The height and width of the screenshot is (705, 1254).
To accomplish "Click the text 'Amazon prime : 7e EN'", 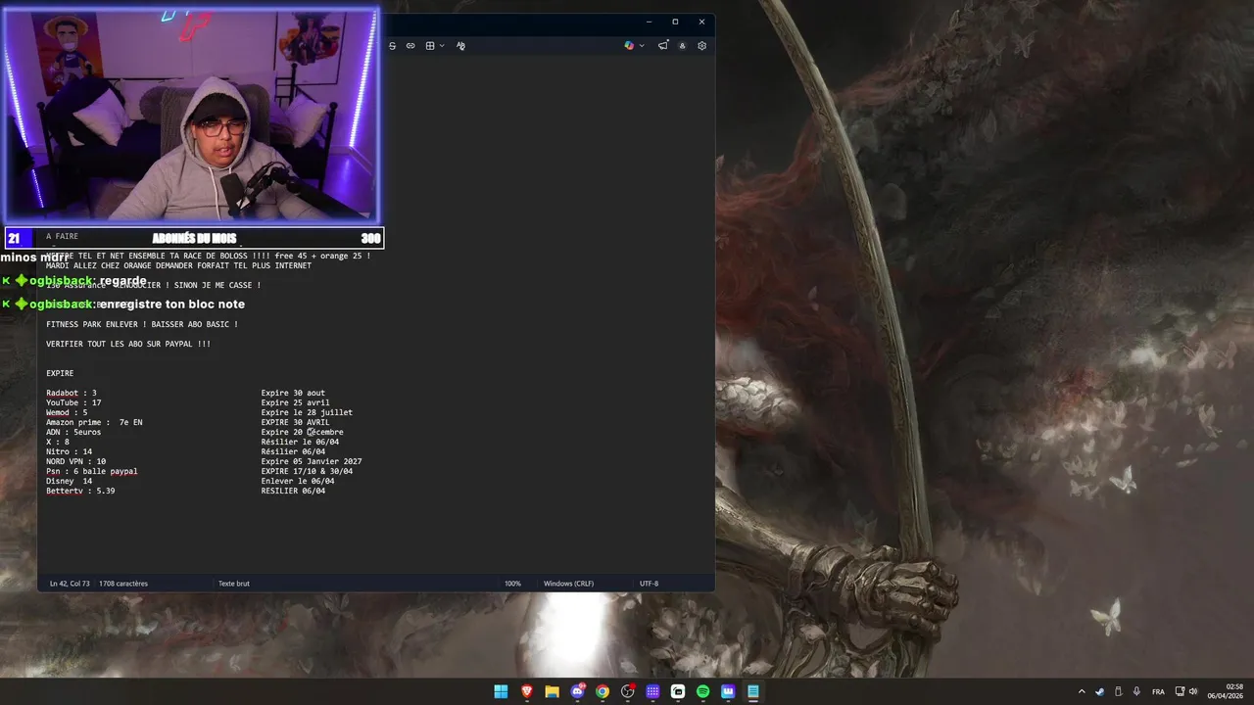I will point(94,422).
